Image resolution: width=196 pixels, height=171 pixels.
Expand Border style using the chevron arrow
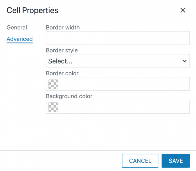click(184, 61)
